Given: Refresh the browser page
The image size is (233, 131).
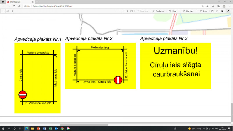Looking at the screenshot, I should pyautogui.click(x=14, y=6).
